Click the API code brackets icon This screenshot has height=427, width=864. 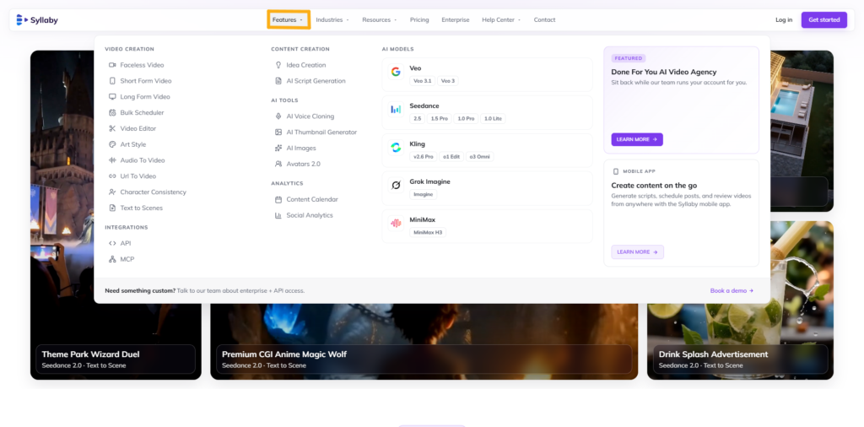point(112,244)
